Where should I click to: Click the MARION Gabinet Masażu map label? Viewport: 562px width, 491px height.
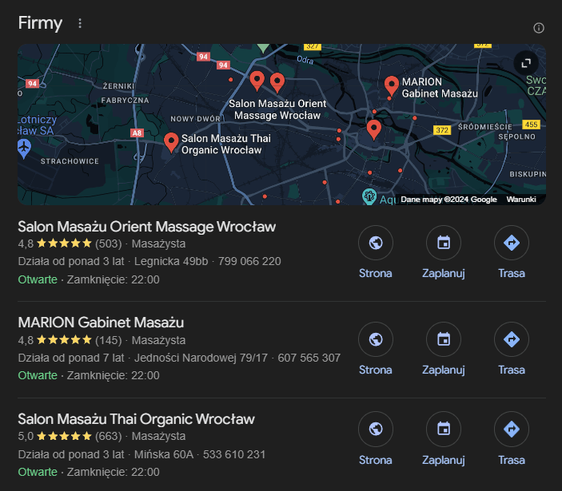tap(440, 88)
